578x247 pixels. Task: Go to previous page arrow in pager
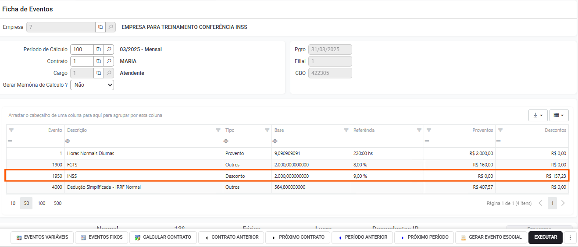[x=540, y=203]
